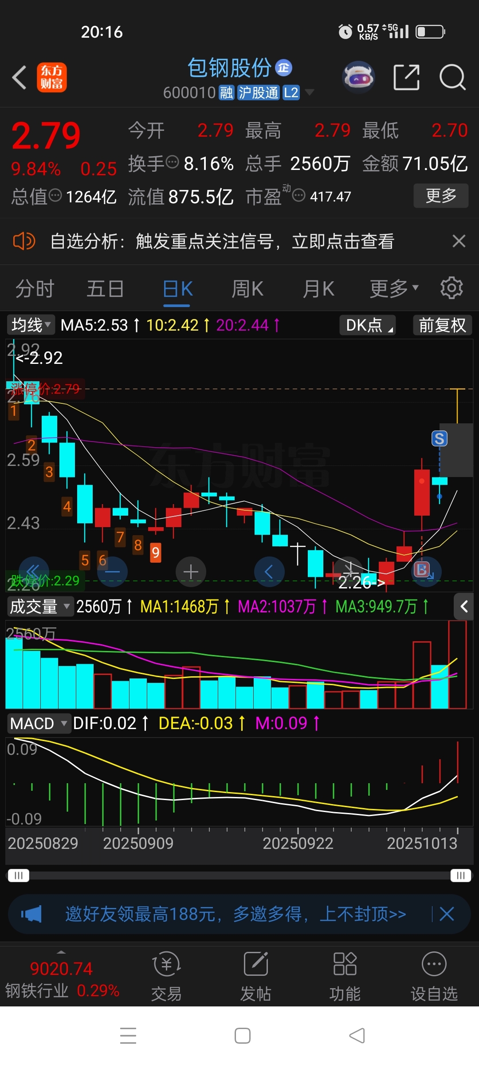This screenshot has height=1065, width=479.
Task: Tap the 融 margin tag
Action: (x=226, y=93)
